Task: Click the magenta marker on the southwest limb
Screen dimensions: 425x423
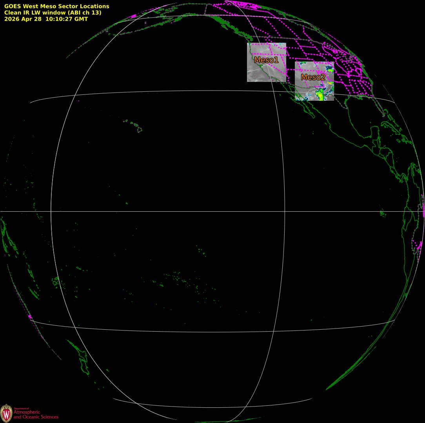Action: pos(29,316)
